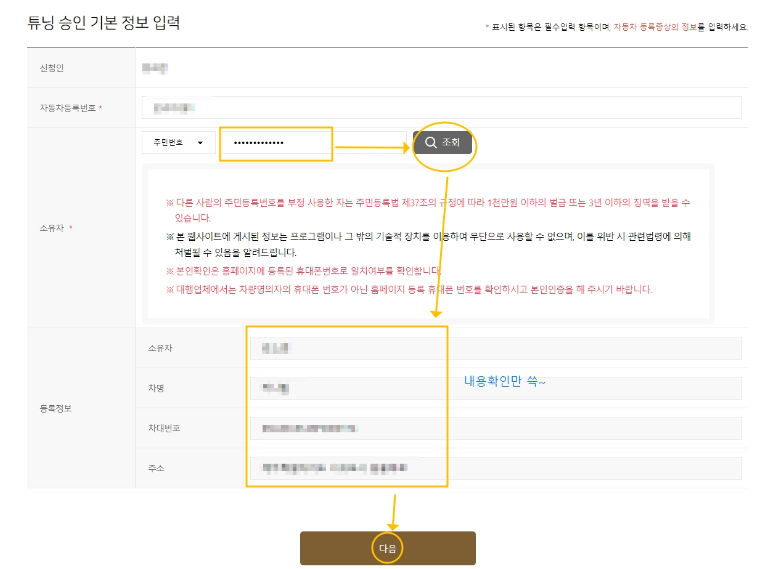The height and width of the screenshot is (569, 768).
Task: Click the notice beginning 대행업체에서는 차량명의자의
Action: [x=409, y=289]
